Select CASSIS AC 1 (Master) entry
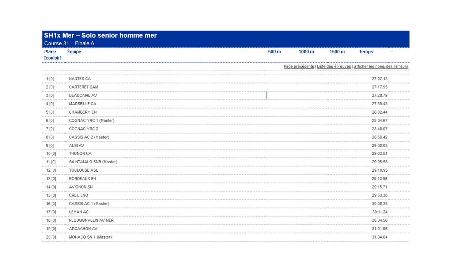468x263 pixels. 89,204
